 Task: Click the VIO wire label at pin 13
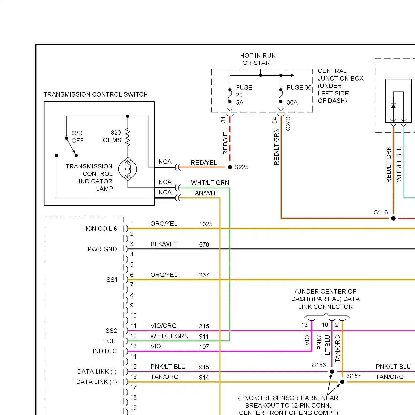point(156,346)
